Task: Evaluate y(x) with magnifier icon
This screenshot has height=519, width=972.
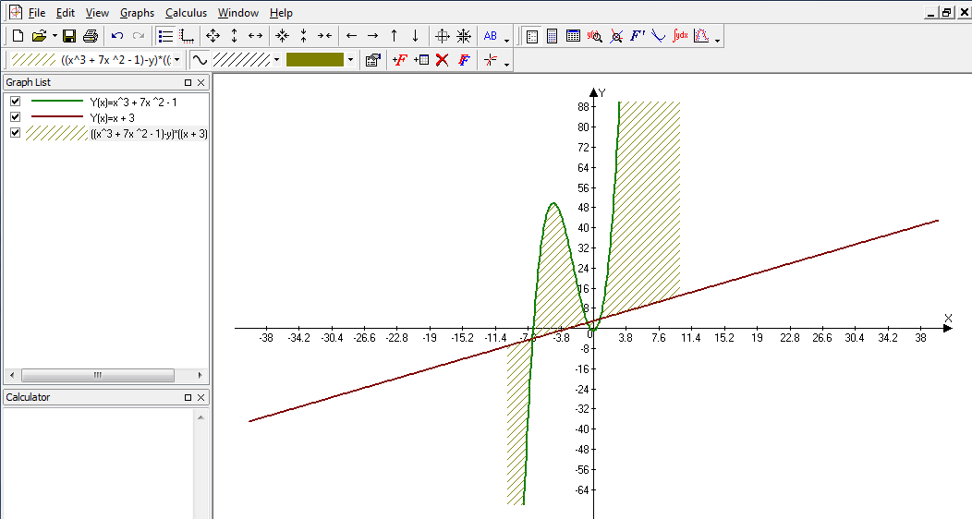Action: (x=594, y=36)
